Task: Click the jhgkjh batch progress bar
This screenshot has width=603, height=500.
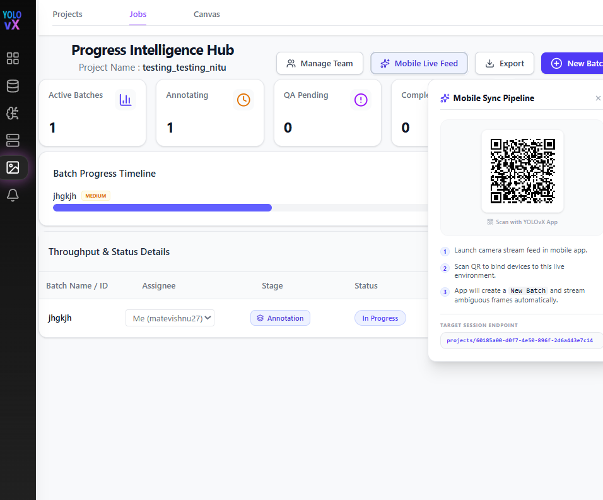Action: pyautogui.click(x=240, y=208)
